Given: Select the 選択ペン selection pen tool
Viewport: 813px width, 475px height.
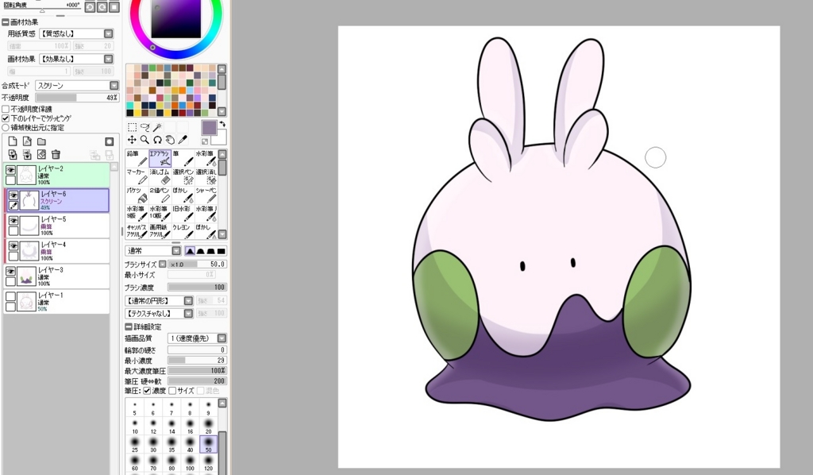Looking at the screenshot, I should point(183,177).
